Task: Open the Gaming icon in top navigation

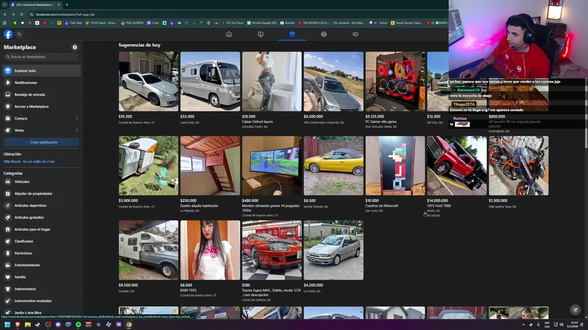Action: tap(356, 34)
